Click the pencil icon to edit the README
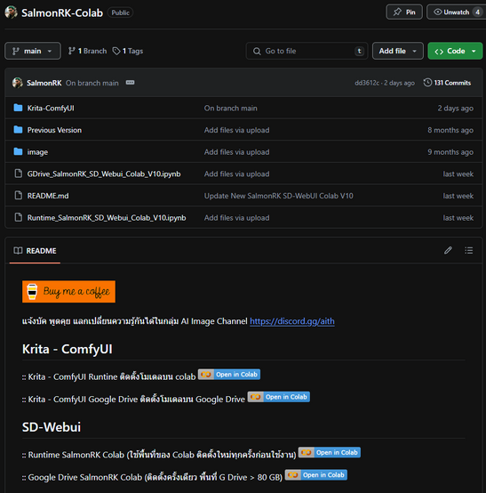This screenshot has width=486, height=493. (448, 250)
